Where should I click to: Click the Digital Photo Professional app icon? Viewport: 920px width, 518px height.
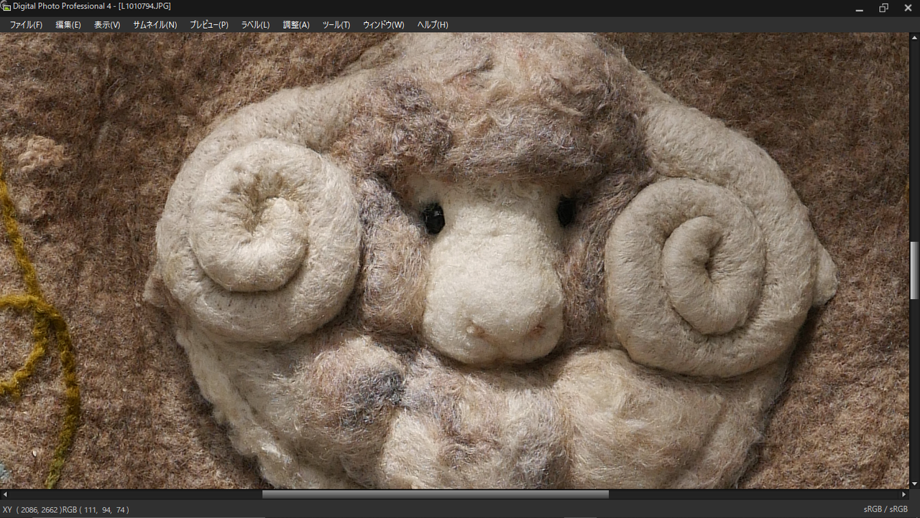click(6, 6)
